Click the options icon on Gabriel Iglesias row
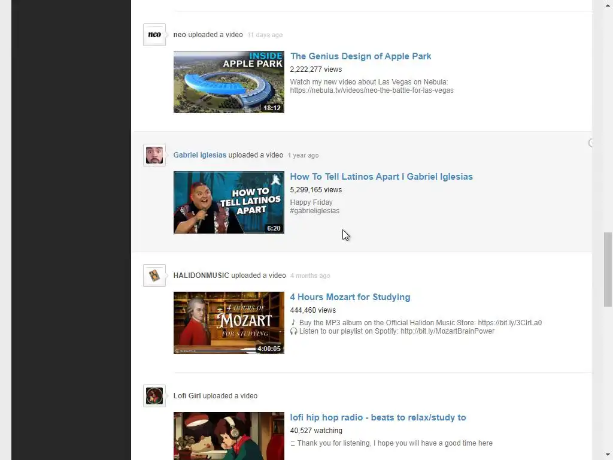 click(590, 143)
